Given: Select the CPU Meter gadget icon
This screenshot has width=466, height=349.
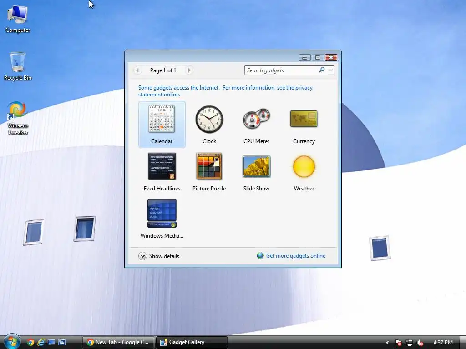Looking at the screenshot, I should click(x=257, y=119).
